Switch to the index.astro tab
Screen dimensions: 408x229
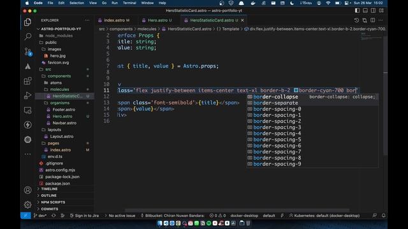point(114,20)
